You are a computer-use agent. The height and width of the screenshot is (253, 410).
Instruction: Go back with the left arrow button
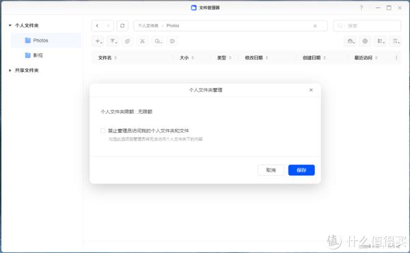(x=97, y=25)
